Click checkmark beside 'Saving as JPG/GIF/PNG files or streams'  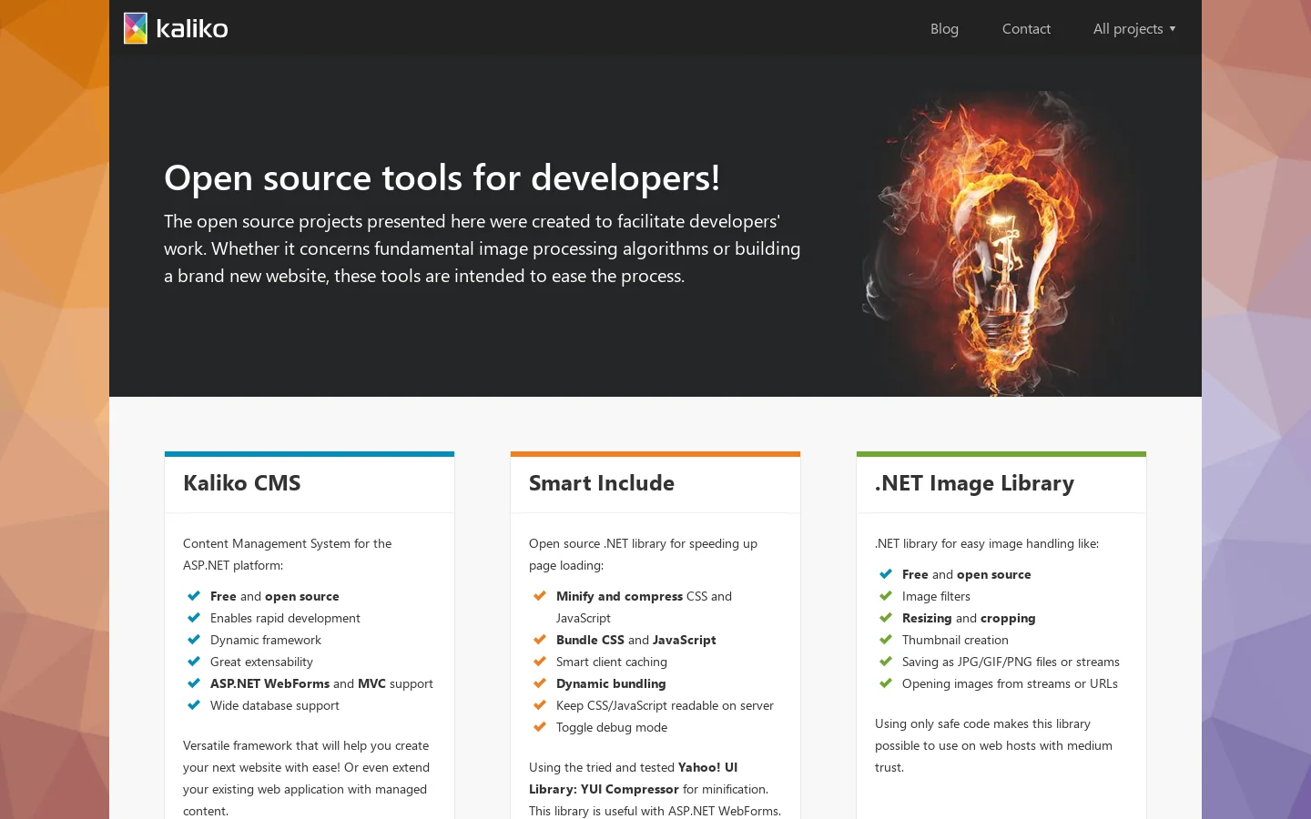point(885,662)
